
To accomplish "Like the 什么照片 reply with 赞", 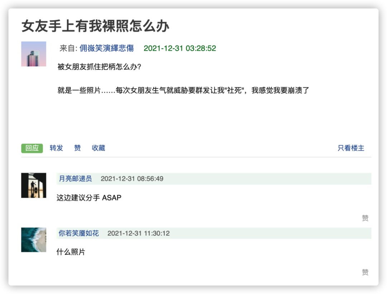I will pos(365,273).
